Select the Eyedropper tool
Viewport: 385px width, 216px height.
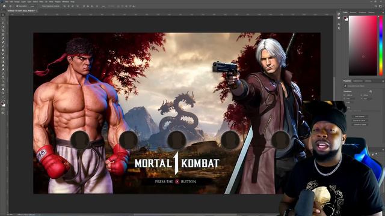pos(3,38)
